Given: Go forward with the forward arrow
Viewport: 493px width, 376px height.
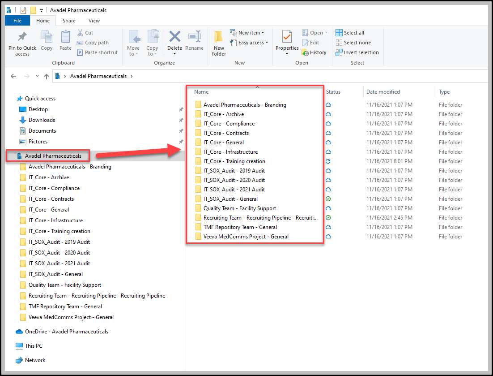Looking at the screenshot, I should tap(27, 76).
